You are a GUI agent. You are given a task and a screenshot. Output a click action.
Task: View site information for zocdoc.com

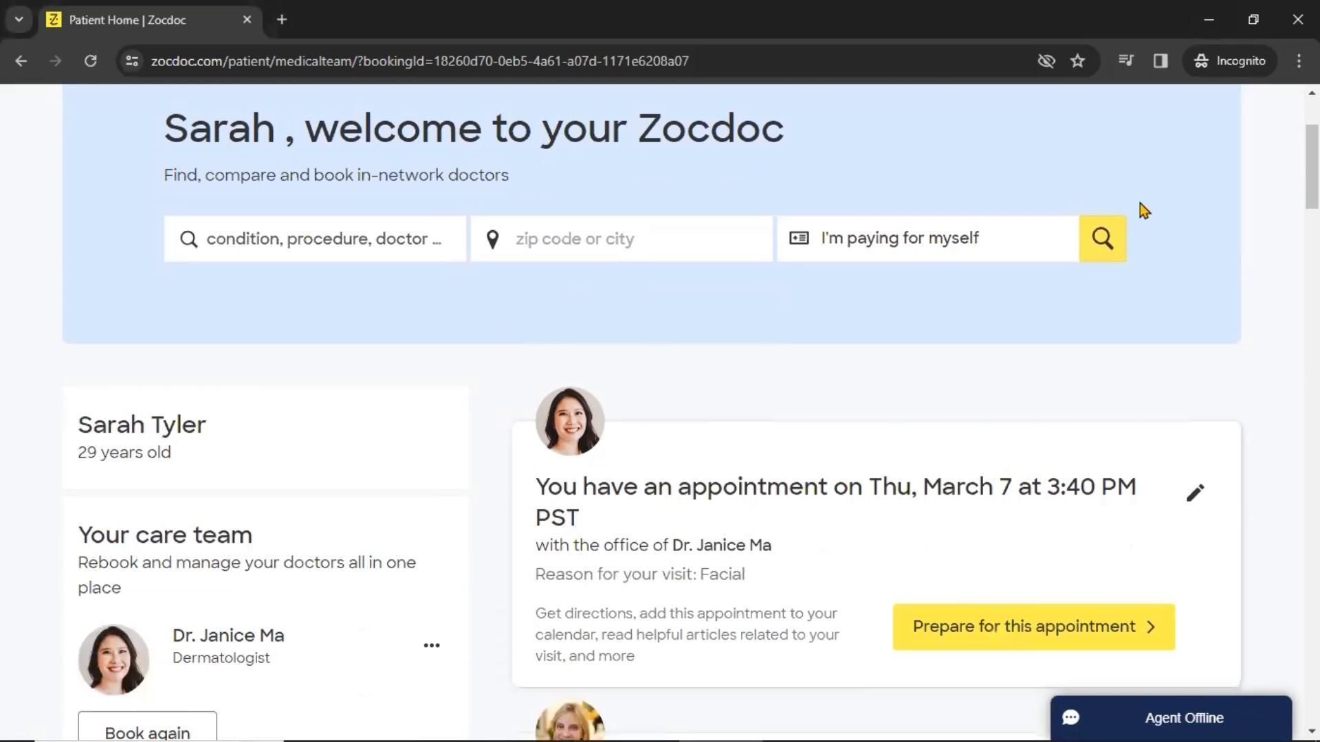click(x=132, y=61)
